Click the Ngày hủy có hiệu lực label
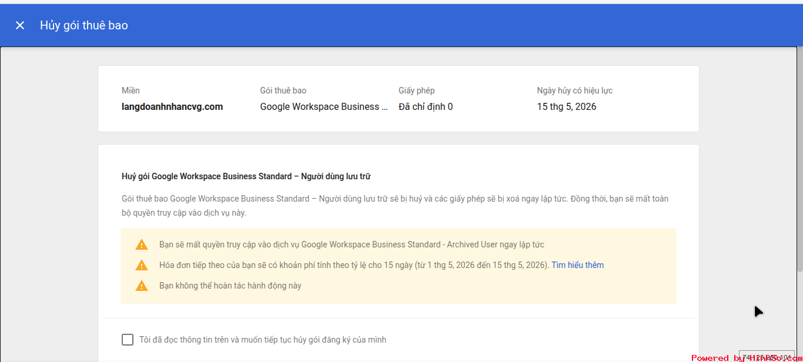This screenshot has width=803, height=362. point(575,90)
